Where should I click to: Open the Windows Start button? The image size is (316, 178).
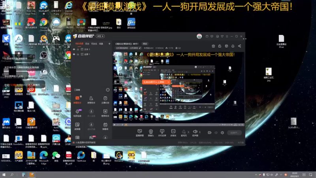4,175
